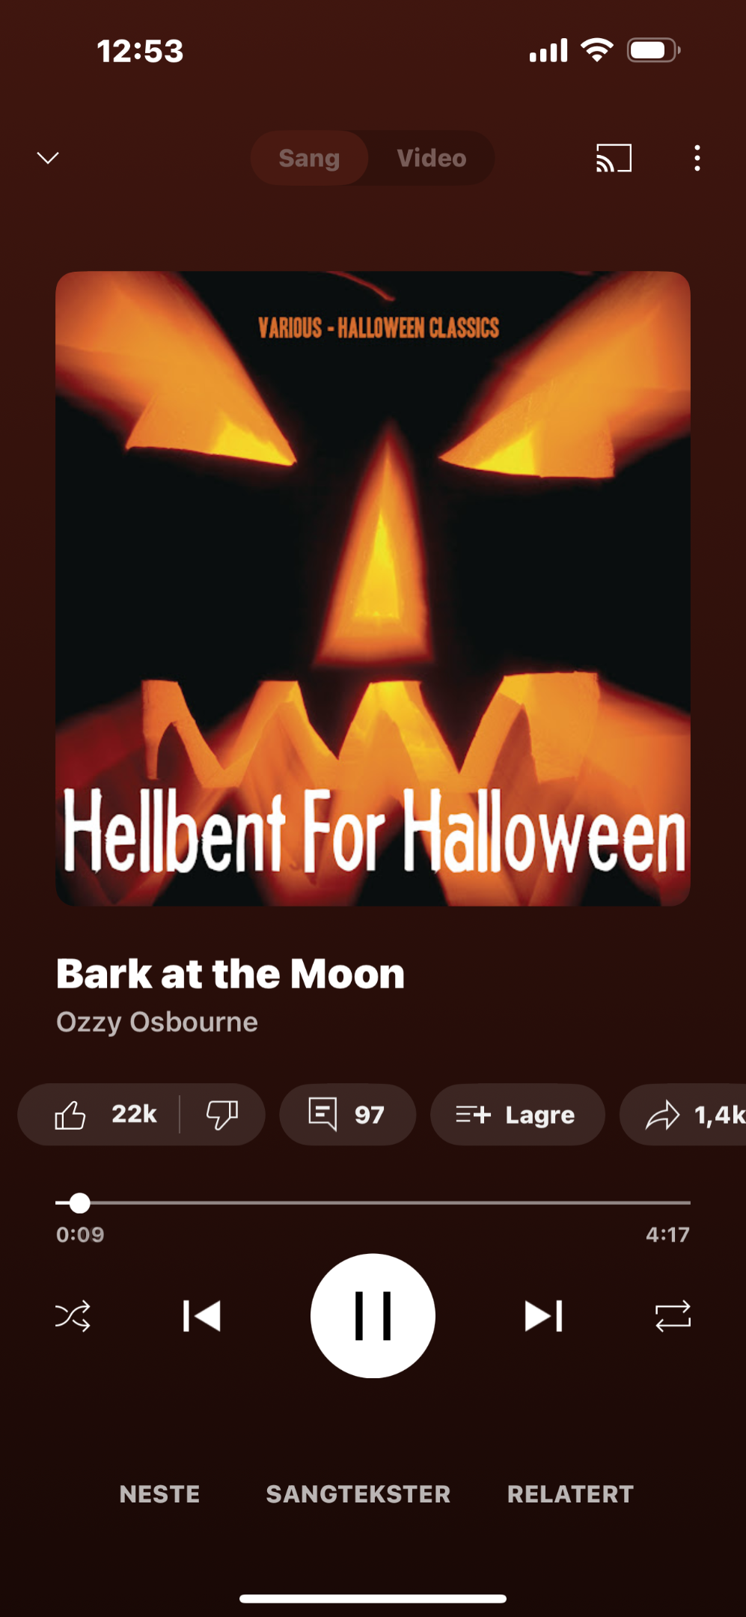Toggle shuffle mode
The width and height of the screenshot is (746, 1617).
(73, 1316)
